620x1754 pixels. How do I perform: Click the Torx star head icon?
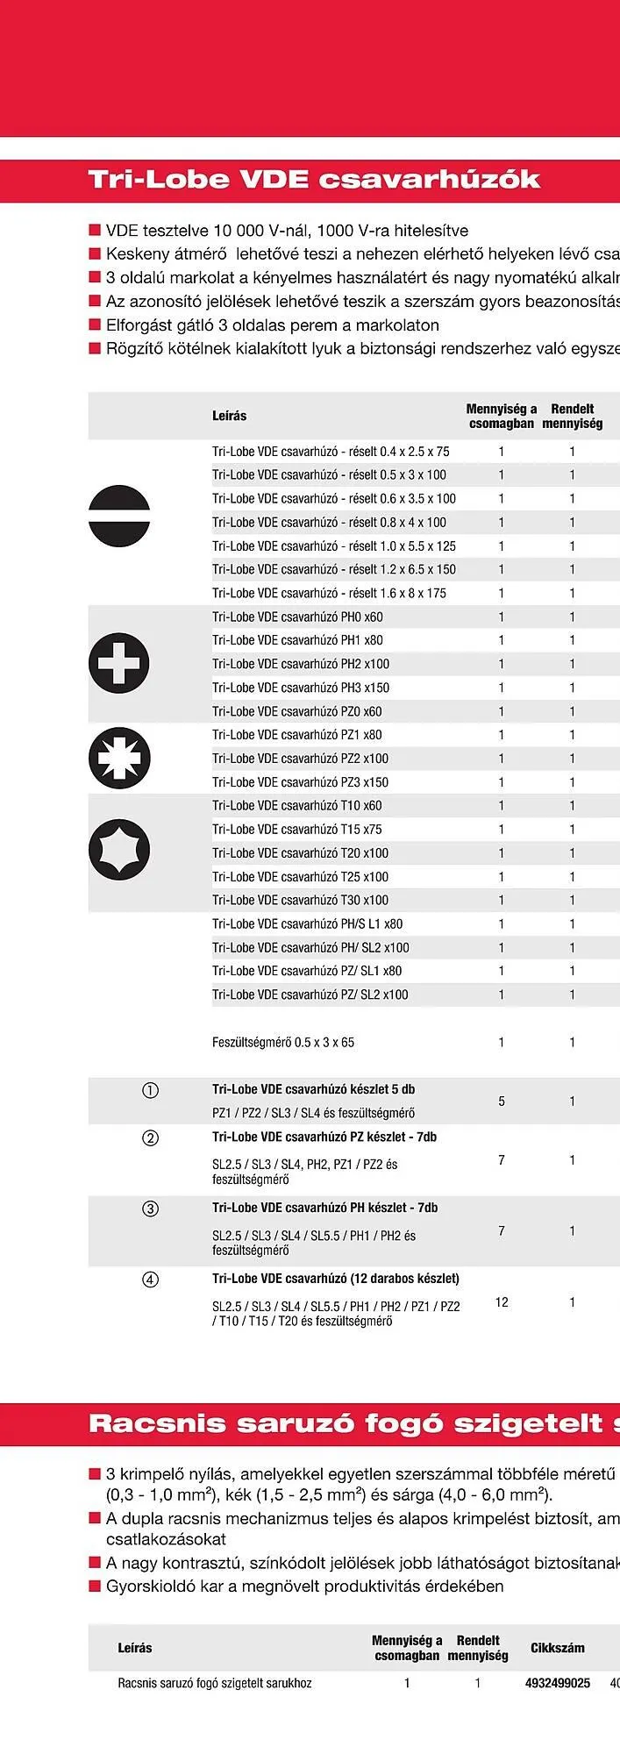coord(119,850)
